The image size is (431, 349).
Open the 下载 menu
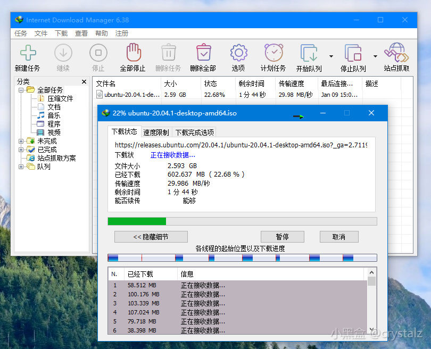[x=61, y=33]
